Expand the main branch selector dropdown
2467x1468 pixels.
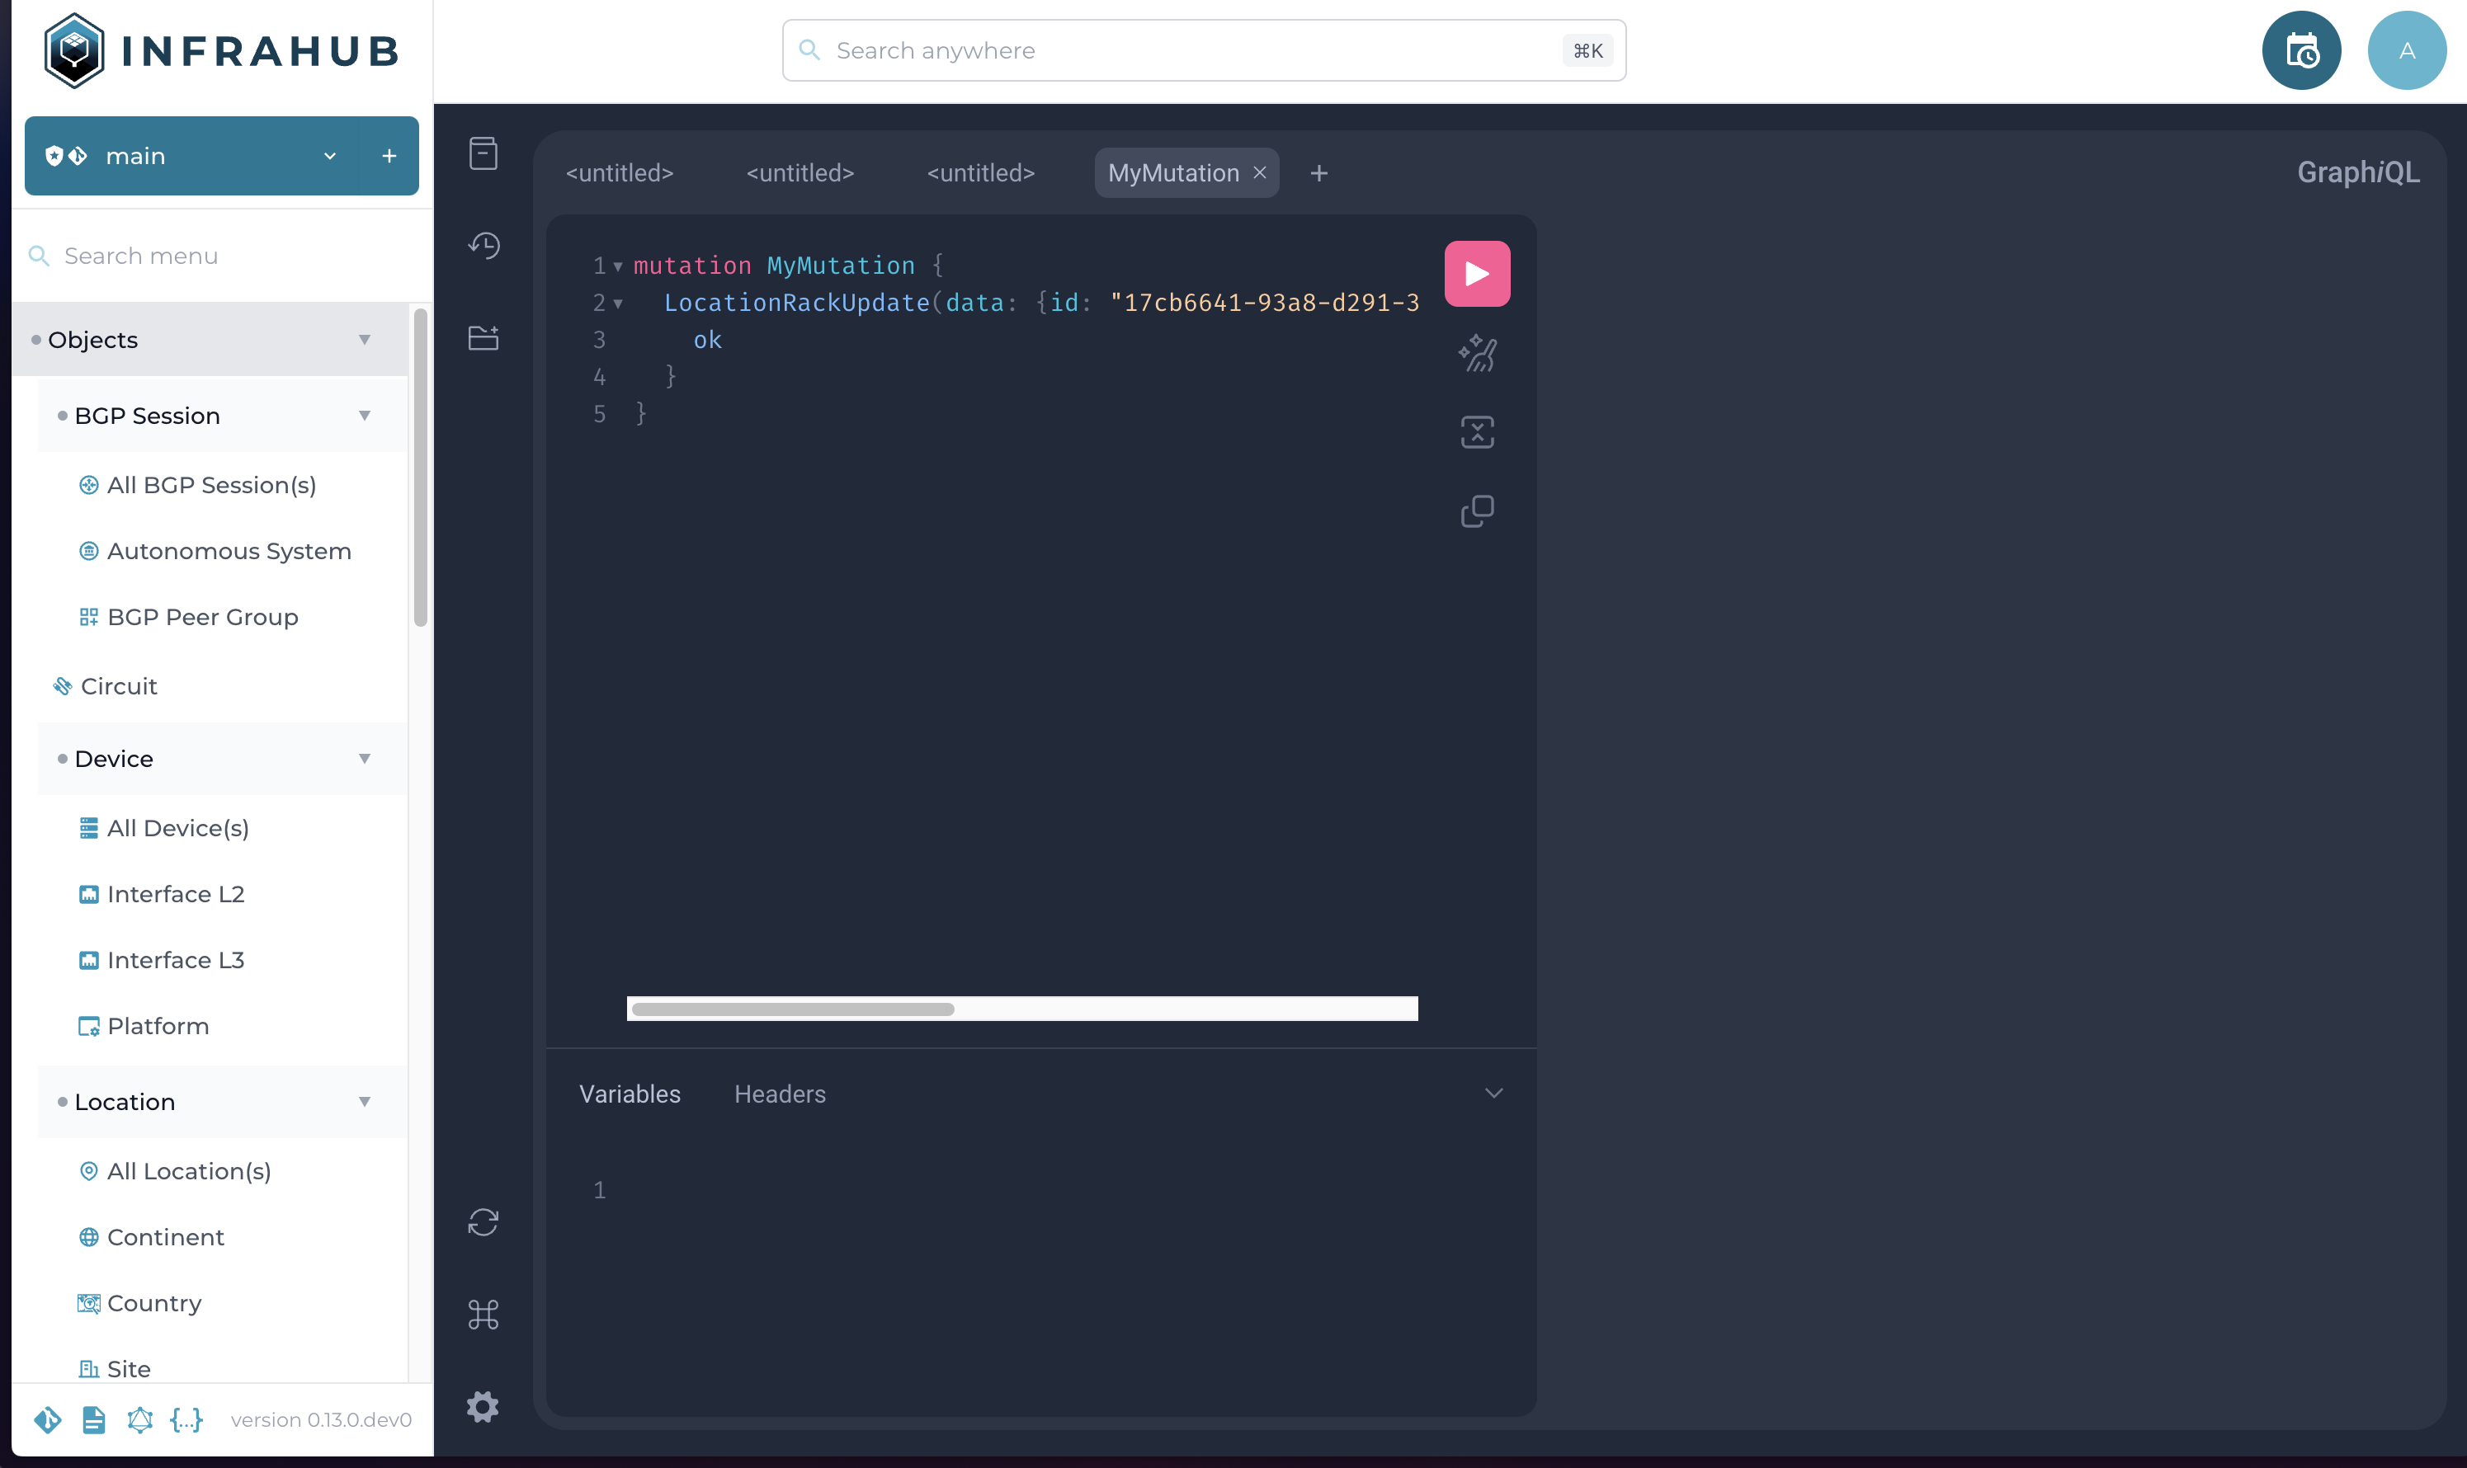coord(328,155)
